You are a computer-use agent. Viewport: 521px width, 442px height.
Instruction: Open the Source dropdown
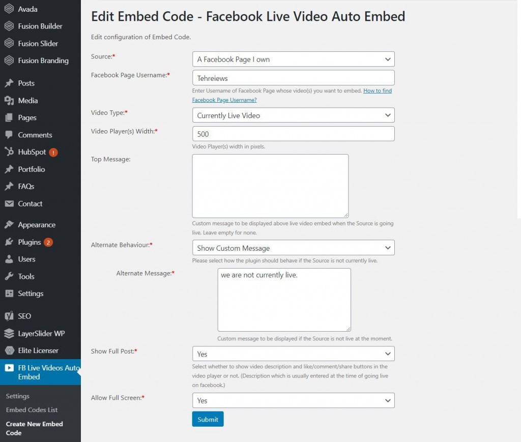point(294,59)
